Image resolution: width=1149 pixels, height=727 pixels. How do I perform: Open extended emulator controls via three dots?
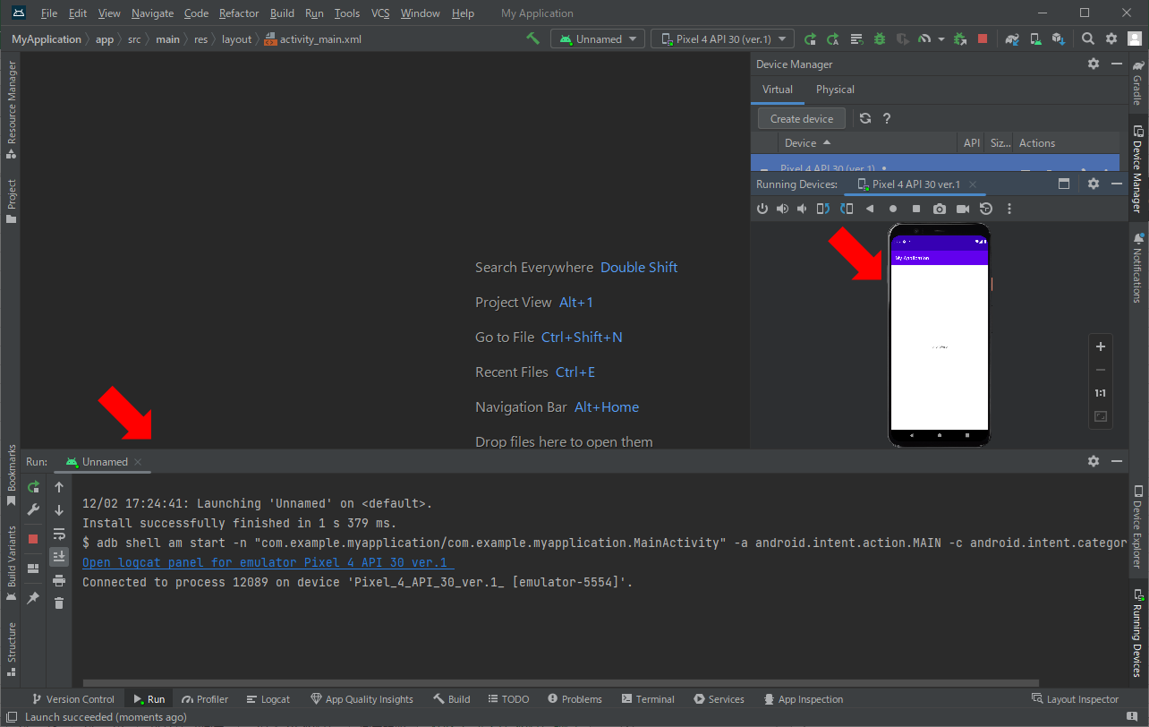click(1009, 209)
